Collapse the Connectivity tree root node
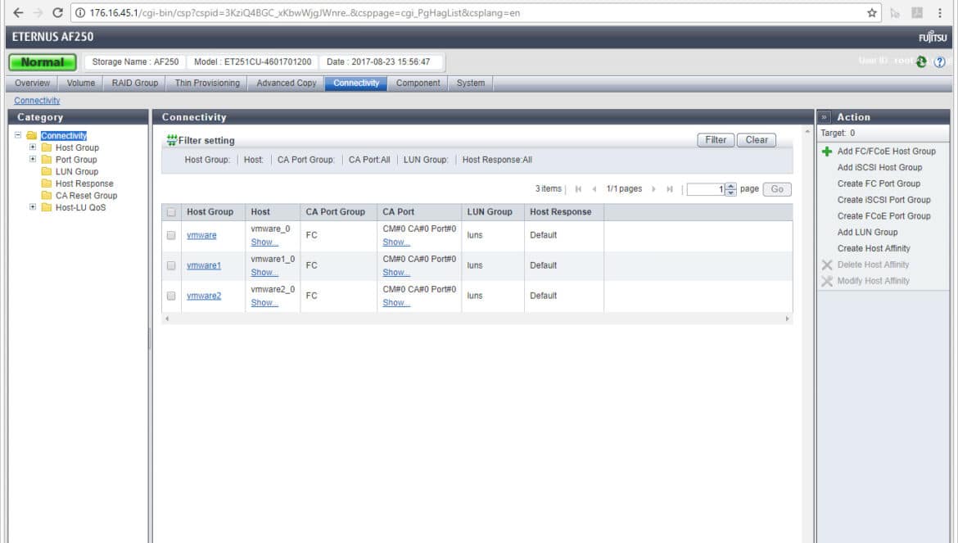Viewport: 958px width, 543px height. [18, 135]
